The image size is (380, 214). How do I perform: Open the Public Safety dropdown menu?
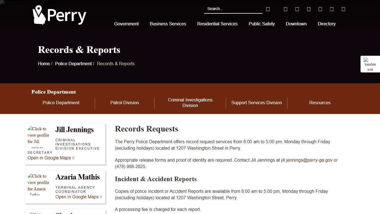coord(261,24)
